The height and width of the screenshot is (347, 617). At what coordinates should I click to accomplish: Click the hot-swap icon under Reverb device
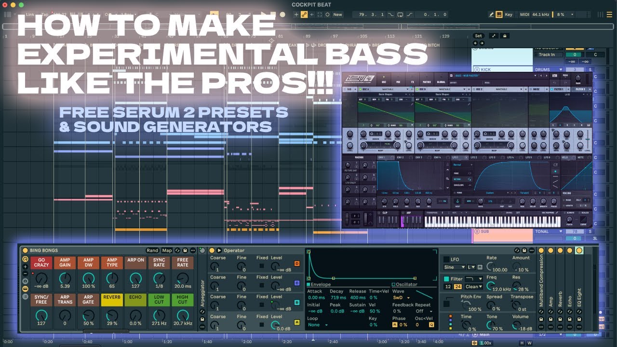click(560, 312)
